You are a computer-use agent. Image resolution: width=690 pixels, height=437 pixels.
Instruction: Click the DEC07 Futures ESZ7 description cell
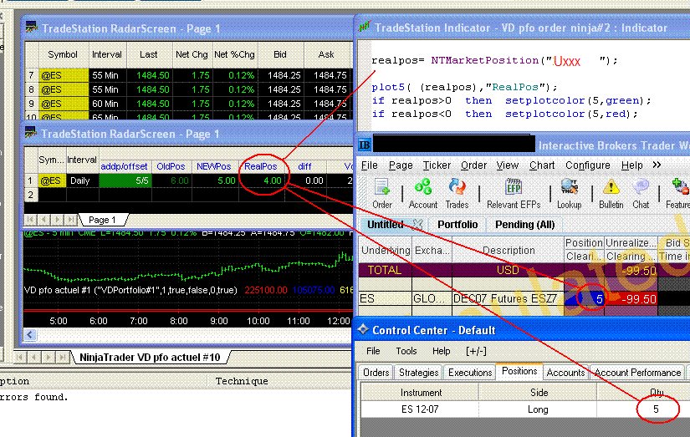[x=508, y=299]
